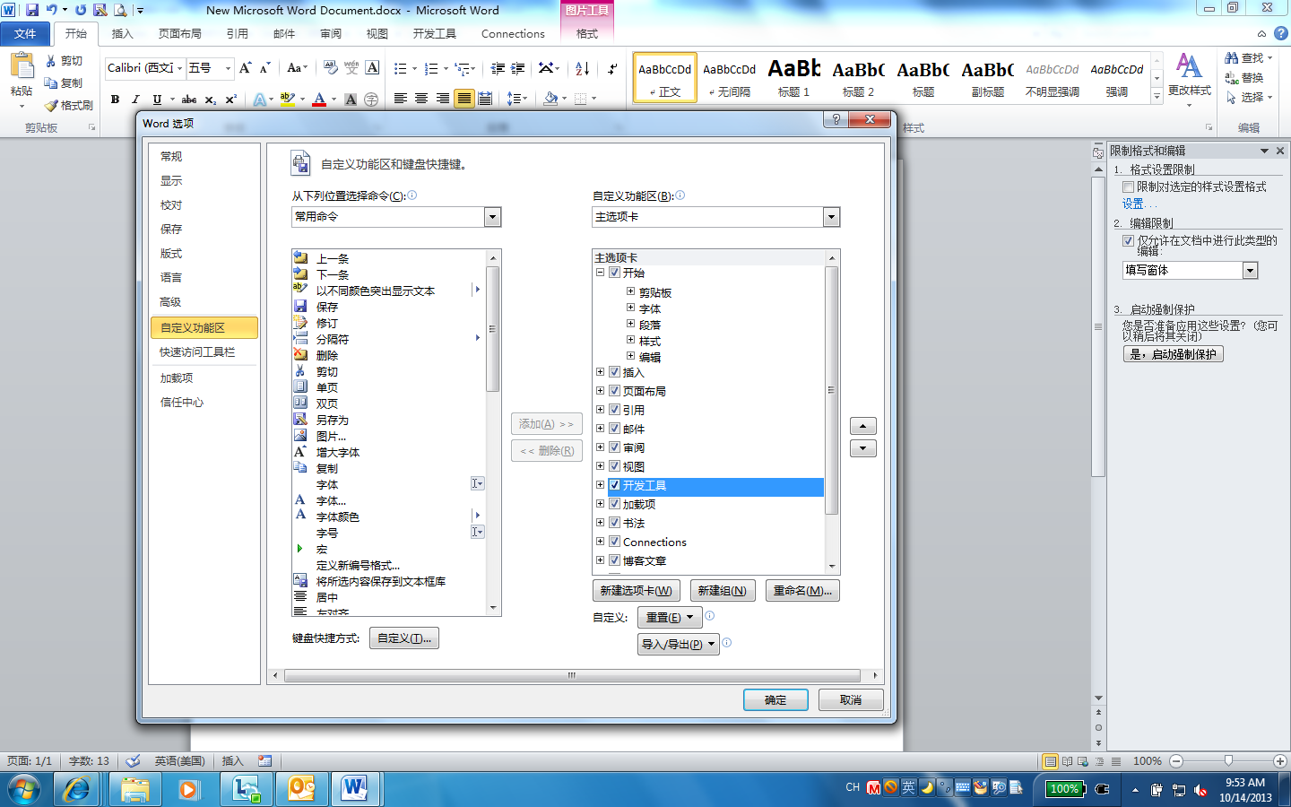Apply subscript formatting in the ribbon
Image resolution: width=1291 pixels, height=807 pixels.
coord(210,100)
